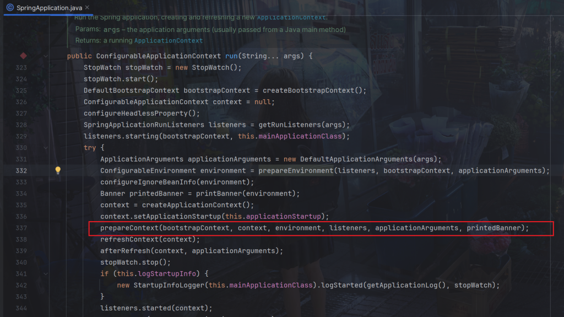Click the run method name in signature
The image size is (564, 317).
231,56
